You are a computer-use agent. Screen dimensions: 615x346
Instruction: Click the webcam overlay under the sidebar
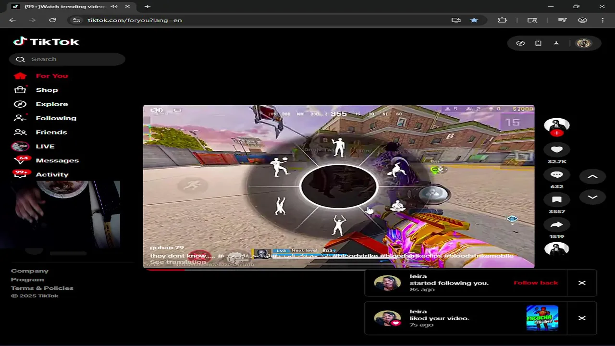[x=60, y=214]
